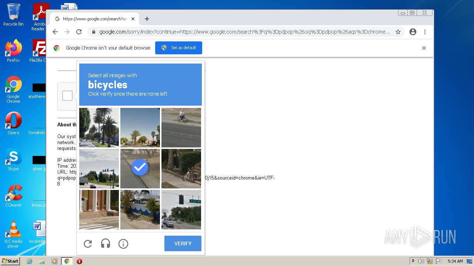Viewport: 474px width, 266px height.
Task: Select the blue-and-white wall with bushes tile
Action: click(140, 209)
